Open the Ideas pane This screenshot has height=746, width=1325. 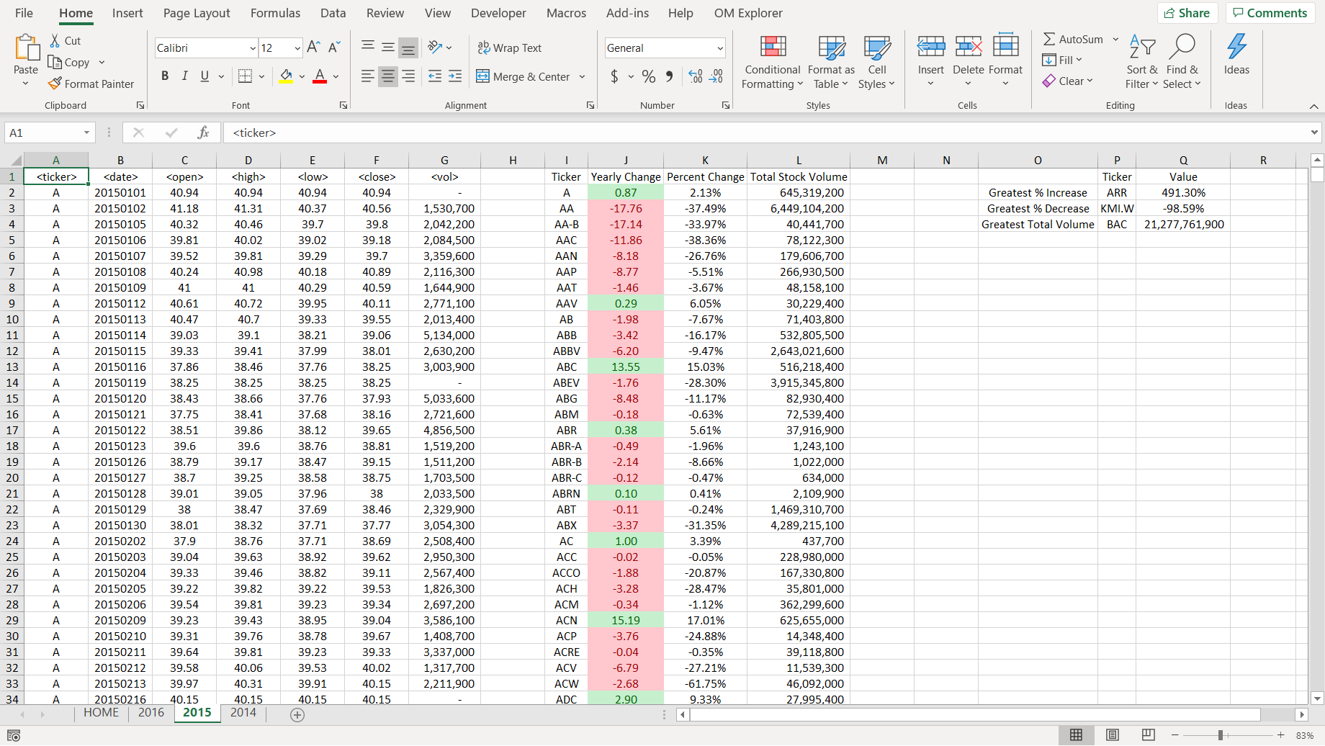click(1237, 58)
